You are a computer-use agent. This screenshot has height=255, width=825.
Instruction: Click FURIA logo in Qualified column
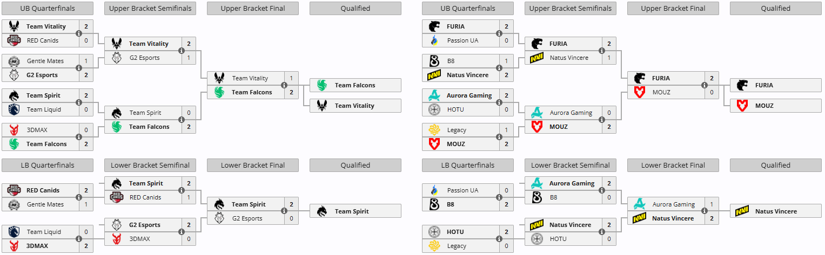[x=742, y=85]
